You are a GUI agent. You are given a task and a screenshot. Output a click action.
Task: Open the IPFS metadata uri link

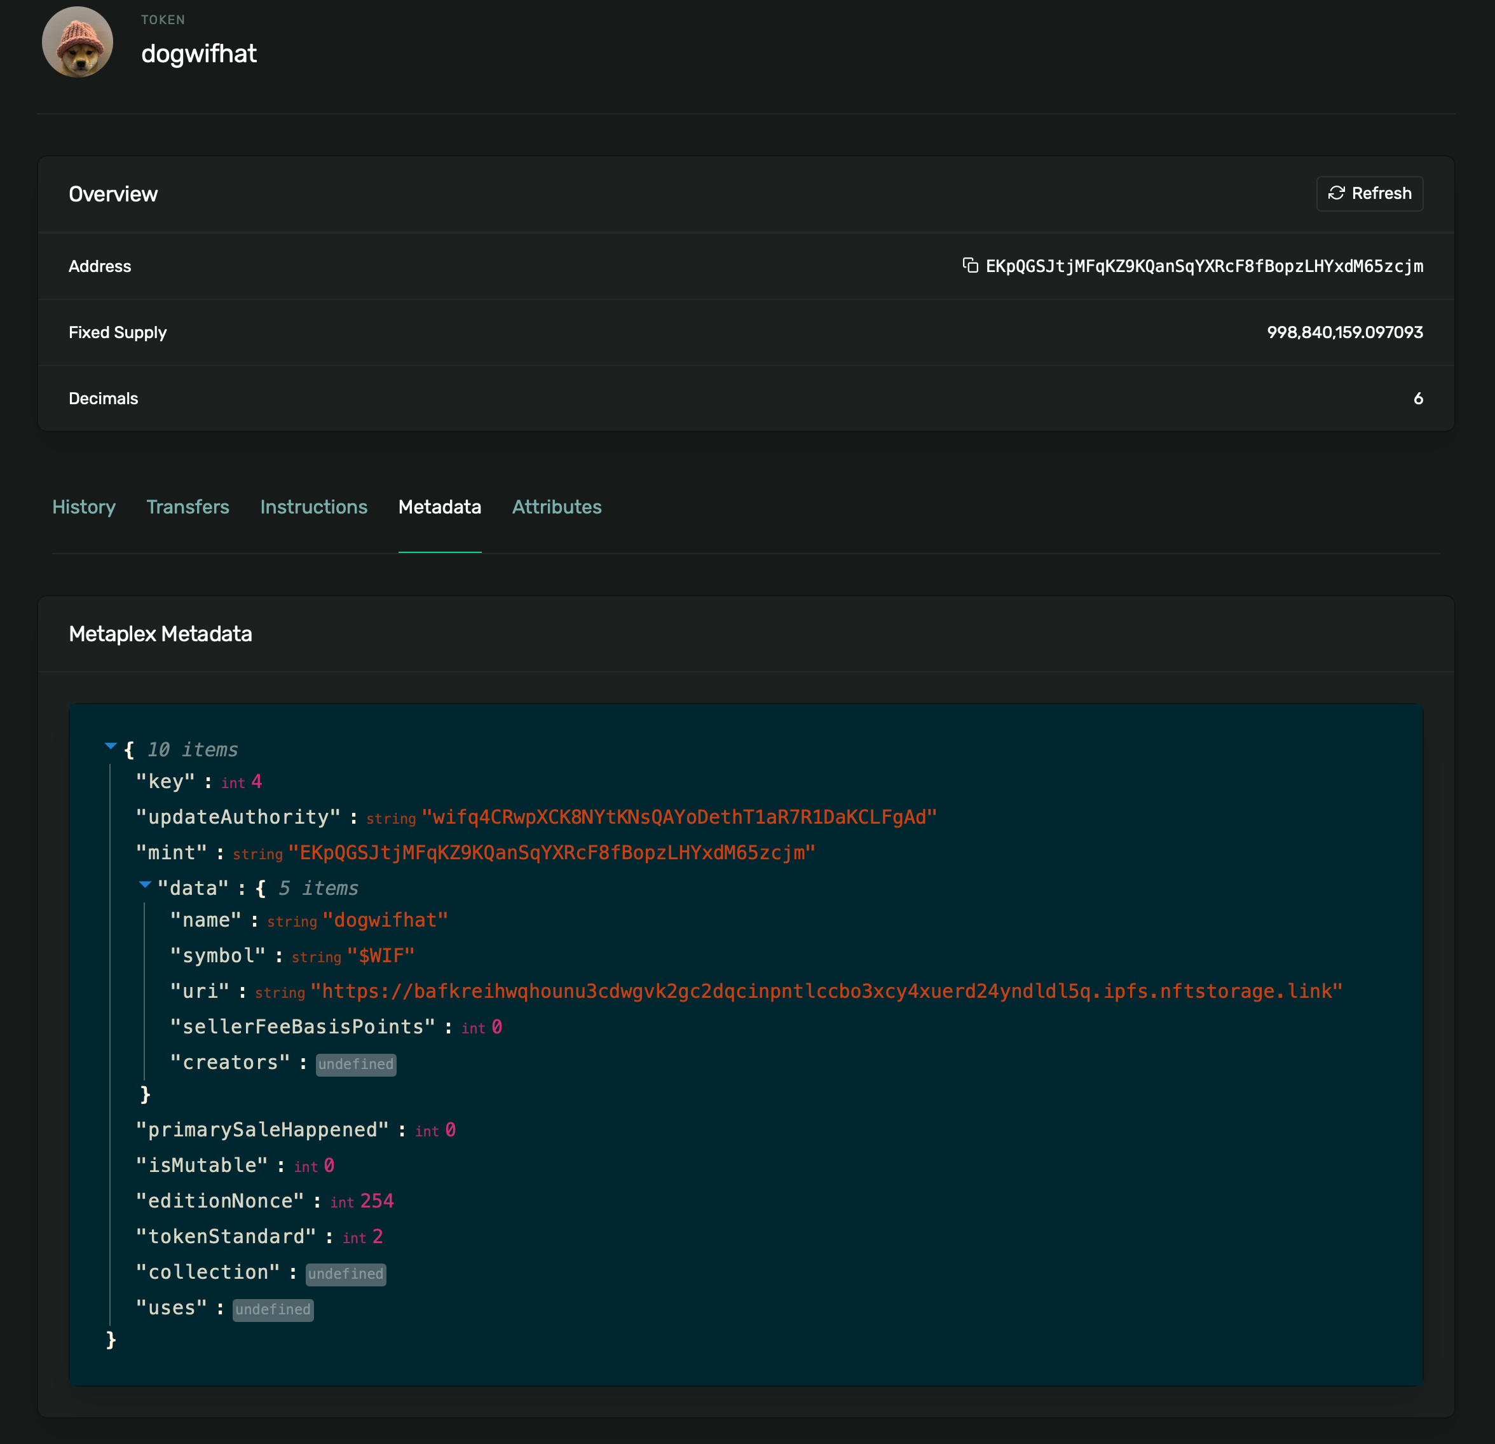tap(826, 991)
